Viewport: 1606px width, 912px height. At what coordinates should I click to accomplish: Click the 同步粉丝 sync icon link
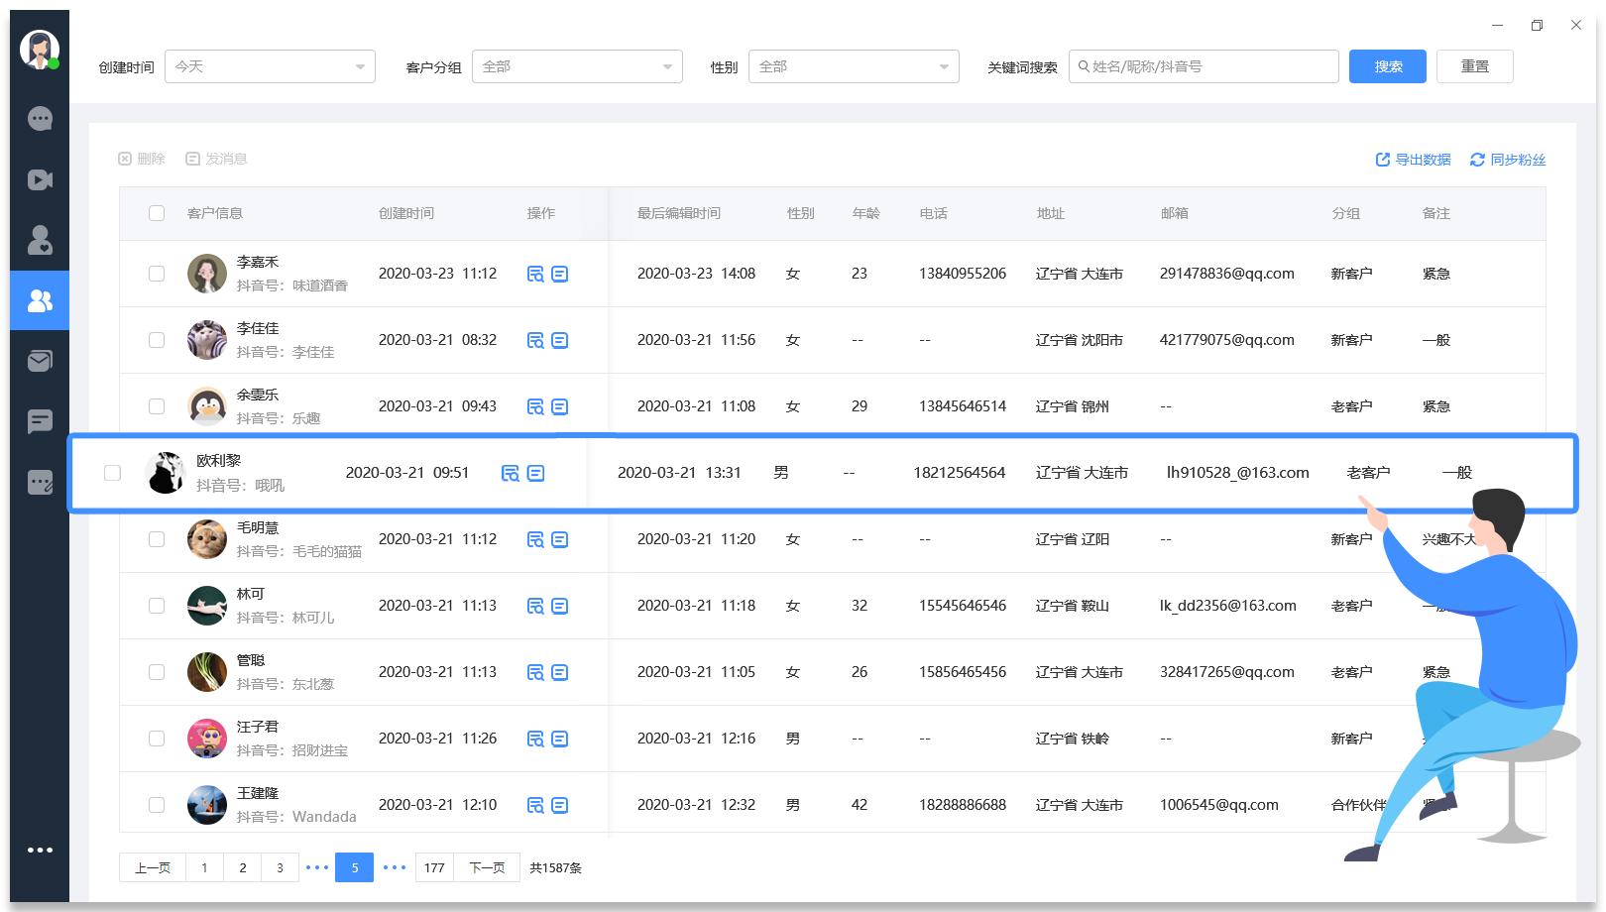(x=1508, y=160)
